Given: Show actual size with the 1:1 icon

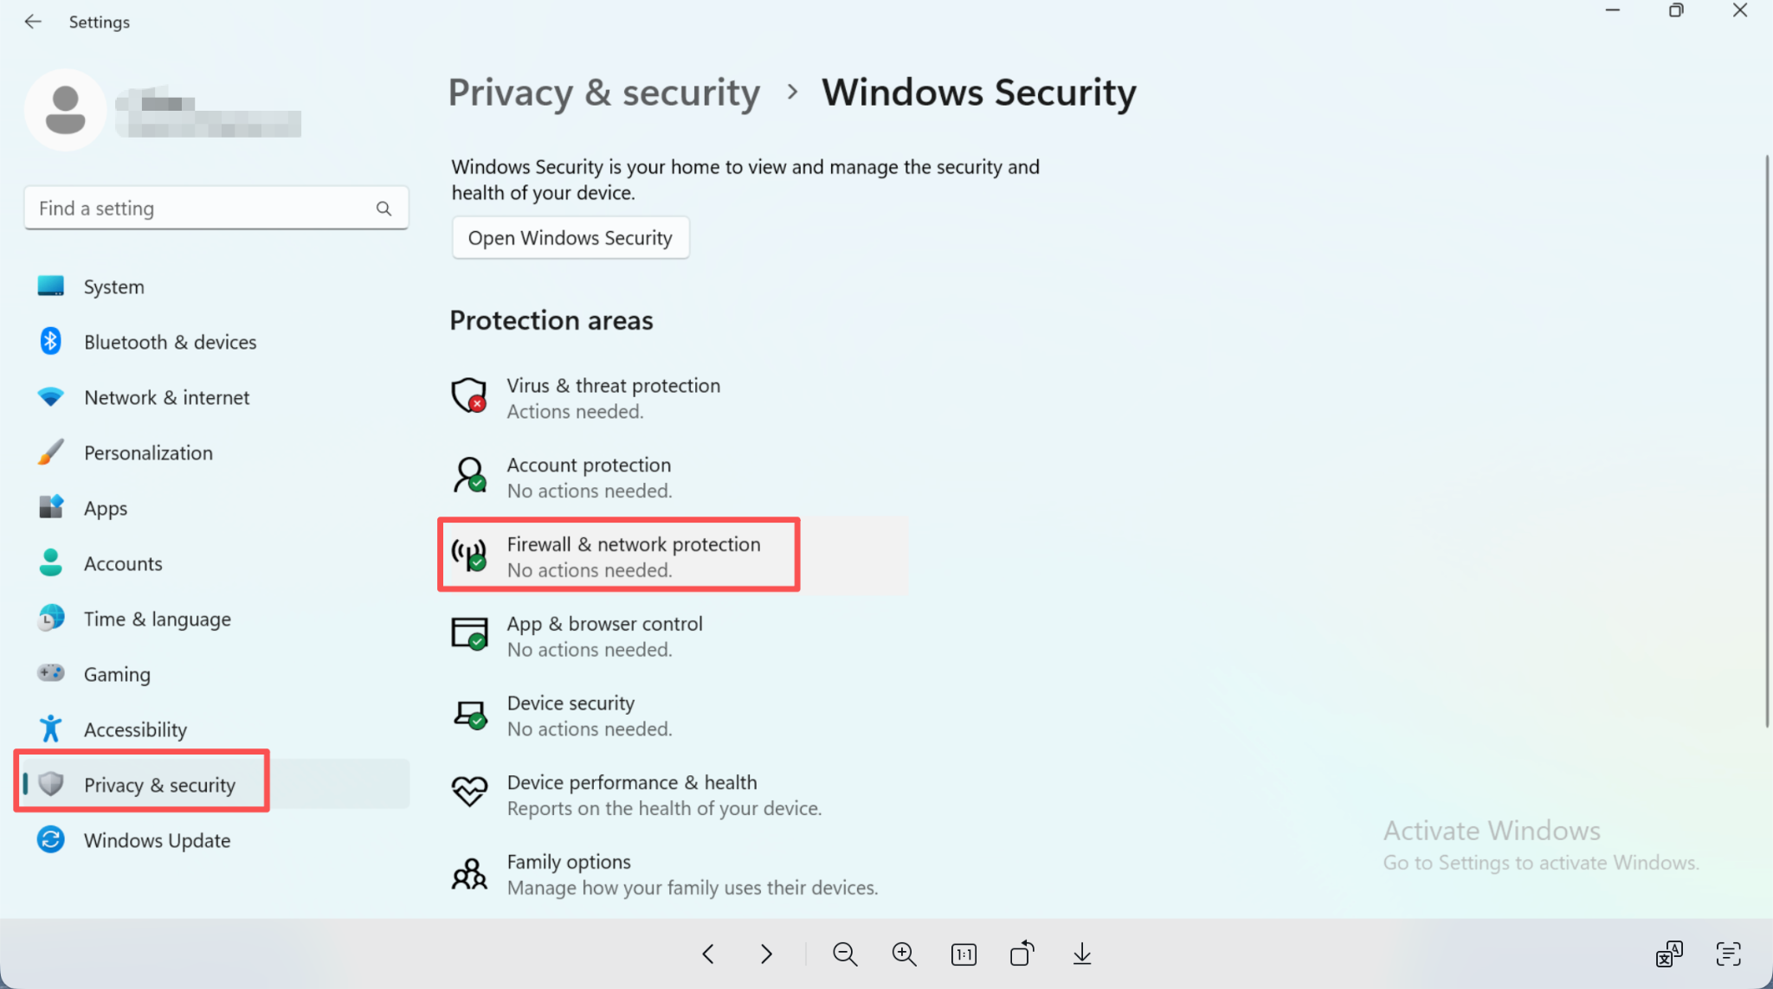Looking at the screenshot, I should [964, 954].
